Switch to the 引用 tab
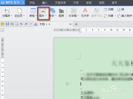 coord(76,3)
